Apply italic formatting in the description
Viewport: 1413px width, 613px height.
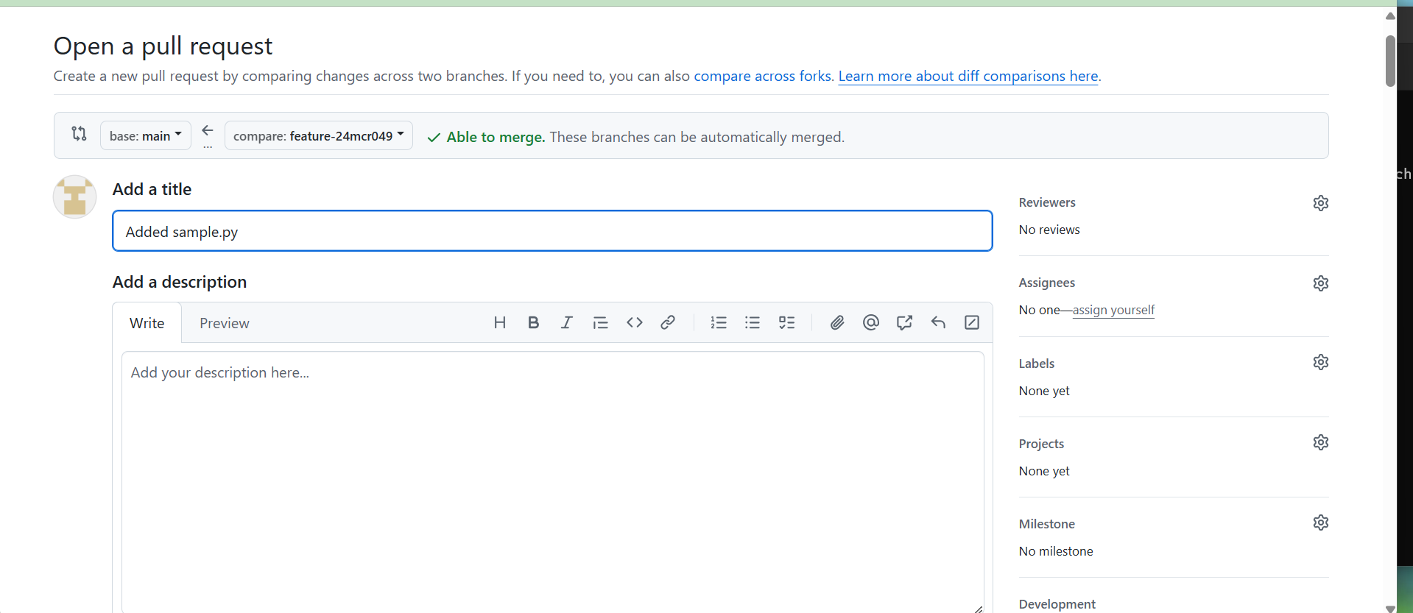[567, 322]
